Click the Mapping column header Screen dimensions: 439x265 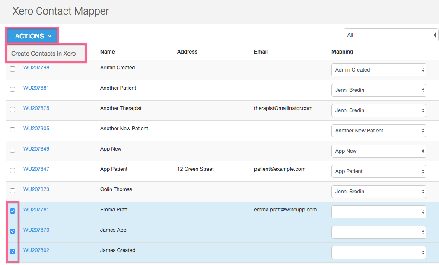pyautogui.click(x=342, y=52)
